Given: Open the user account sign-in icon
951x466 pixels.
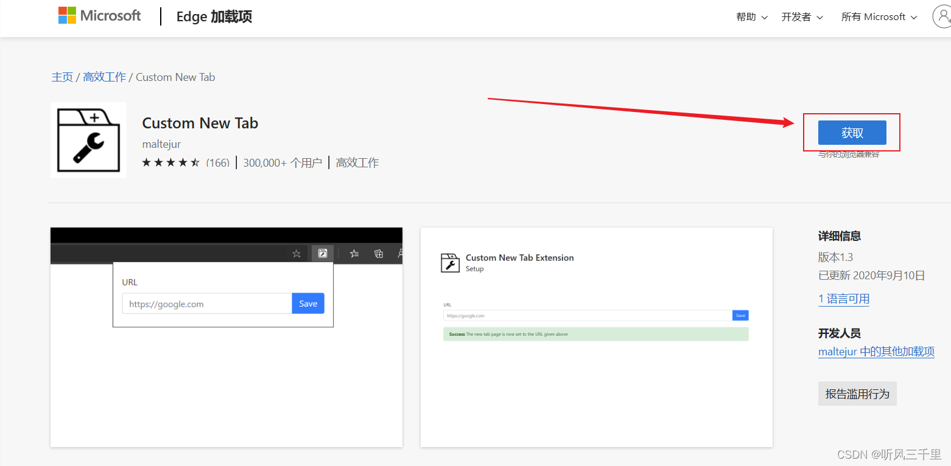Looking at the screenshot, I should [x=941, y=17].
